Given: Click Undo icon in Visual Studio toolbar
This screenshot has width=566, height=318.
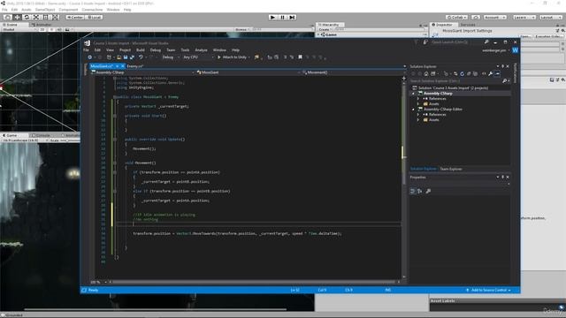Looking at the screenshot, I should pos(141,57).
